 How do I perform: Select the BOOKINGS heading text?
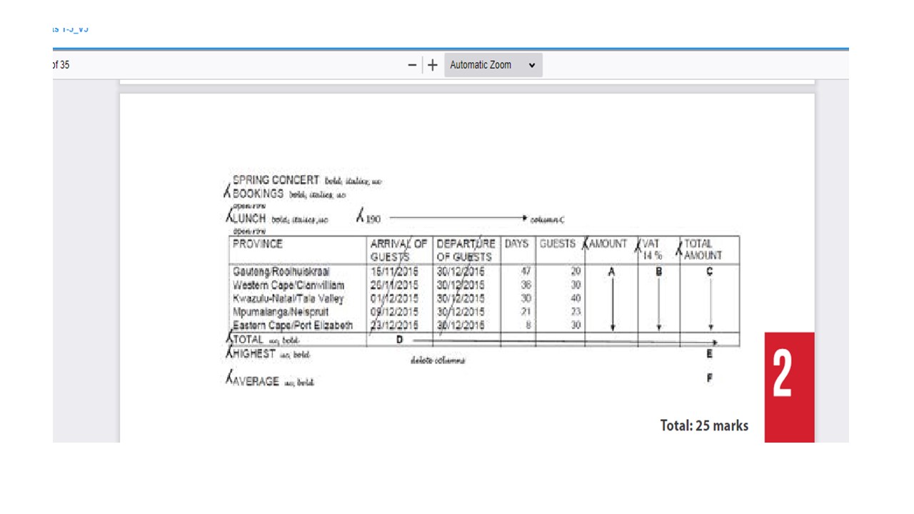click(x=258, y=193)
